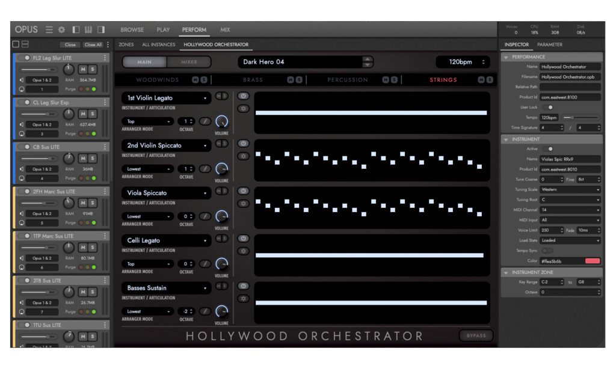Open gear settings of 1st Violin Legato row
616x369 pixels.
(x=243, y=108)
